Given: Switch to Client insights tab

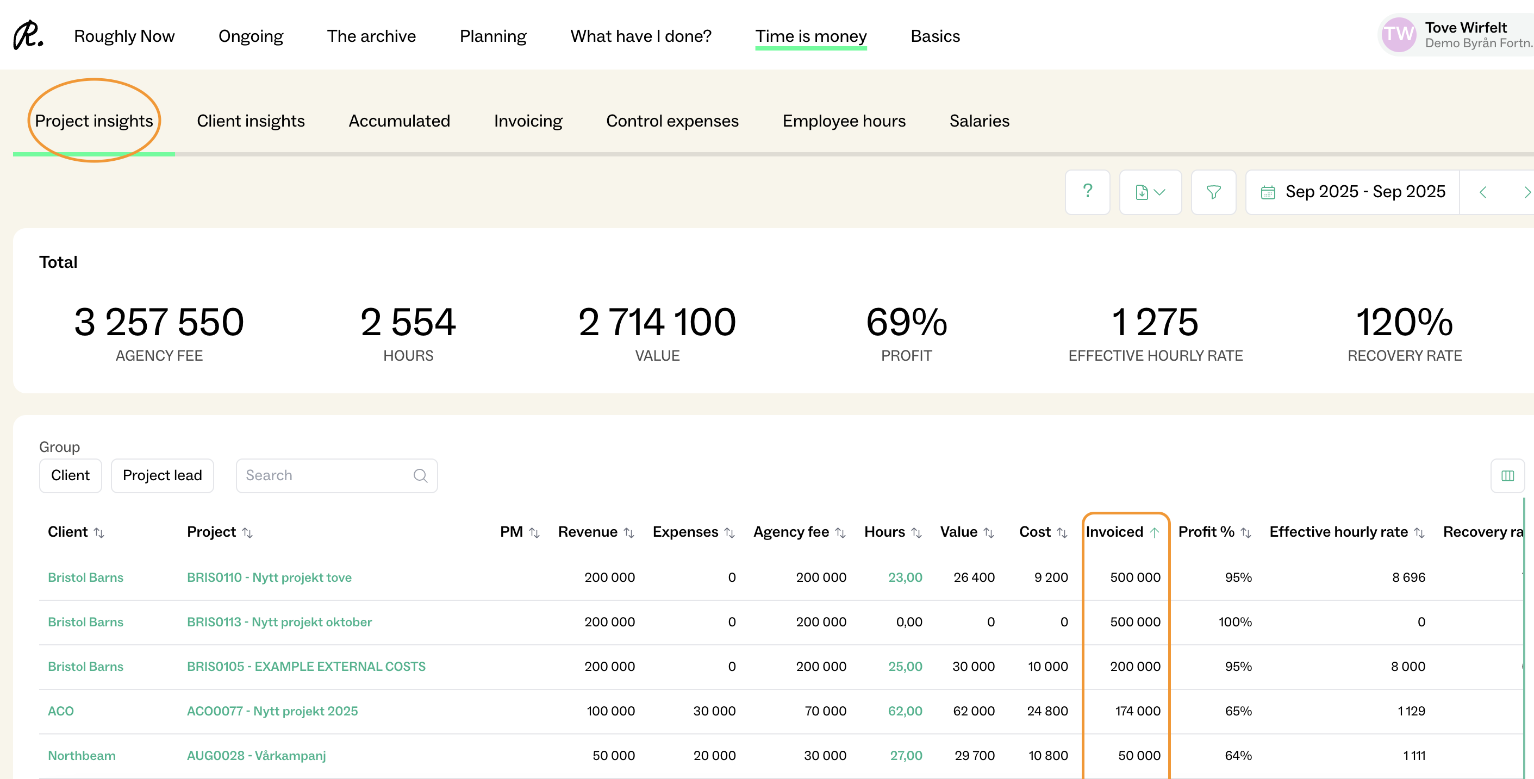Looking at the screenshot, I should (x=251, y=121).
